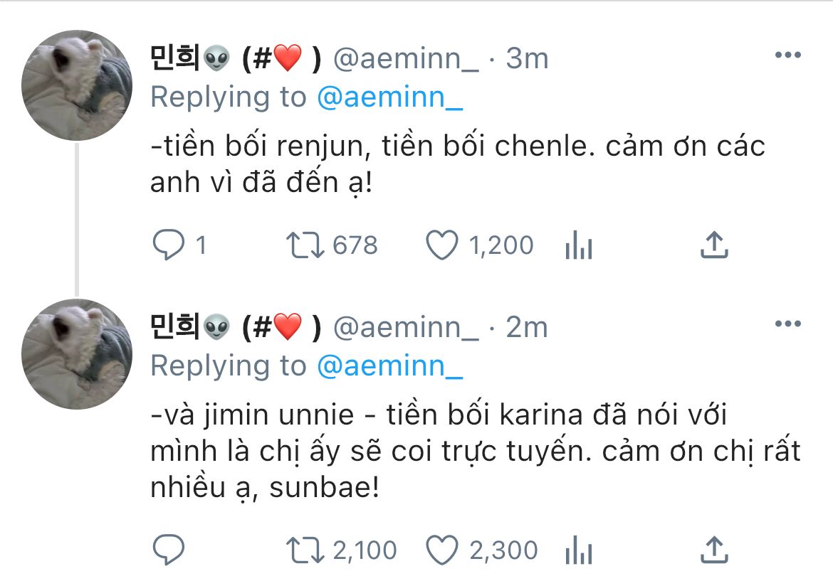Screen dimensions: 833x581
Task: Open the 3m timestamp of first tweet
Action: tap(527, 58)
